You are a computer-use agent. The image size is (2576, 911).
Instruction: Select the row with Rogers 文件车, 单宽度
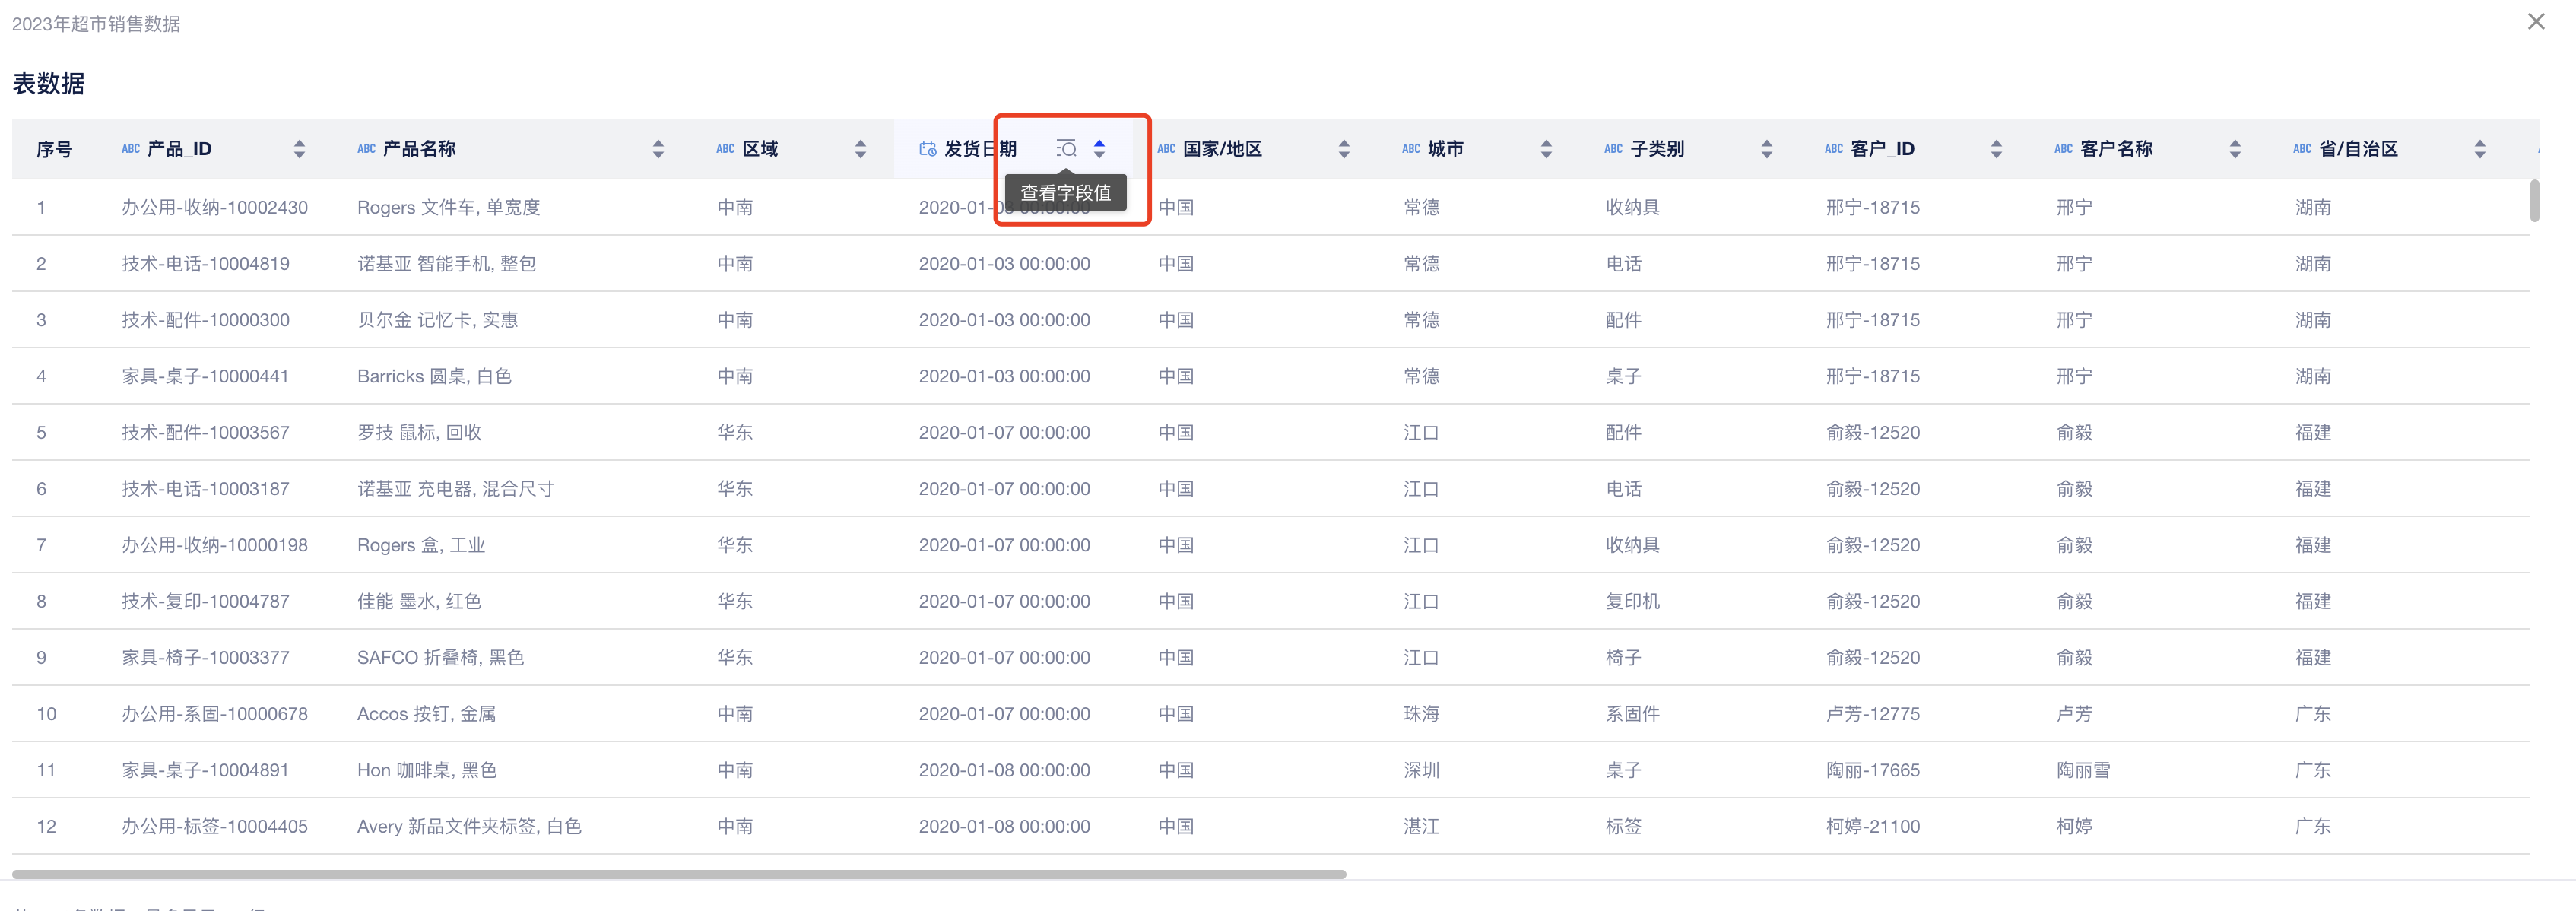[x=448, y=207]
